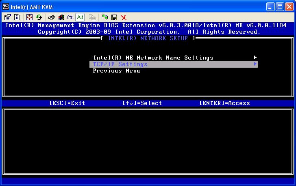The height and width of the screenshot is (186, 296).
Task: Maximize the Intel AMT KVM window
Action: pyautogui.click(x=280, y=6)
